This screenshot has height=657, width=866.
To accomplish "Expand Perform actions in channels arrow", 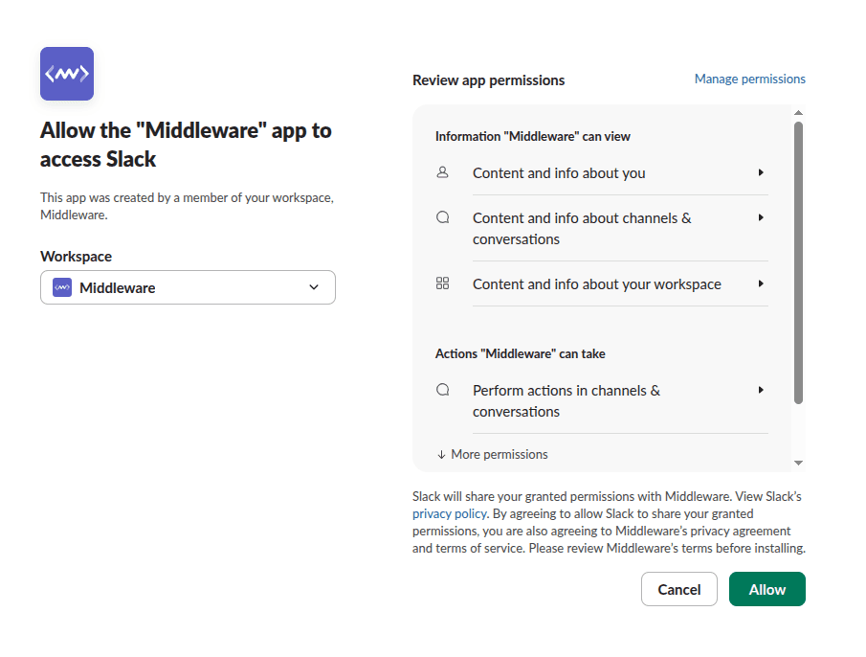I will [x=761, y=390].
